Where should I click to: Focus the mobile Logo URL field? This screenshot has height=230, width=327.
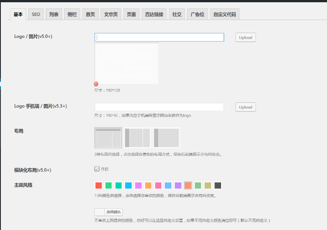[159, 107]
